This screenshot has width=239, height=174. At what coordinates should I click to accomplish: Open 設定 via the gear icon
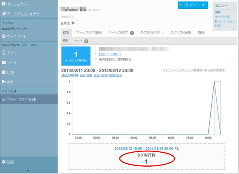tap(4, 162)
